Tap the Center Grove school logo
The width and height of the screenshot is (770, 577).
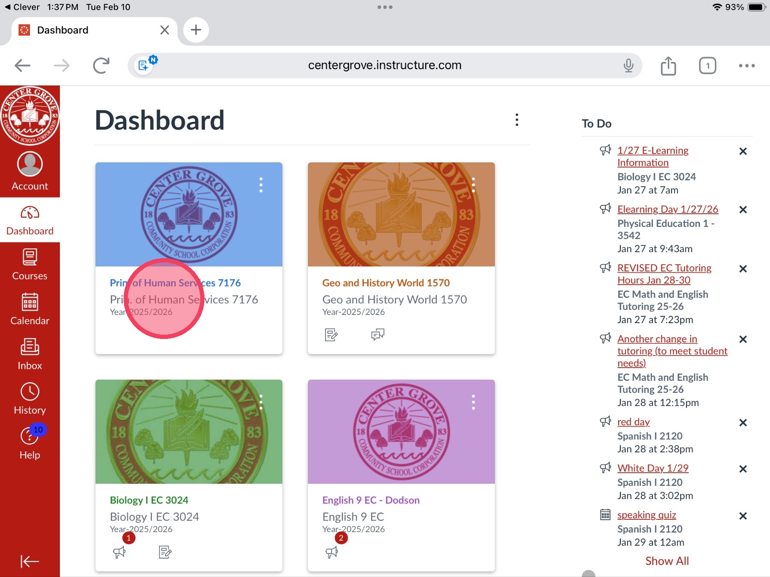pyautogui.click(x=30, y=116)
